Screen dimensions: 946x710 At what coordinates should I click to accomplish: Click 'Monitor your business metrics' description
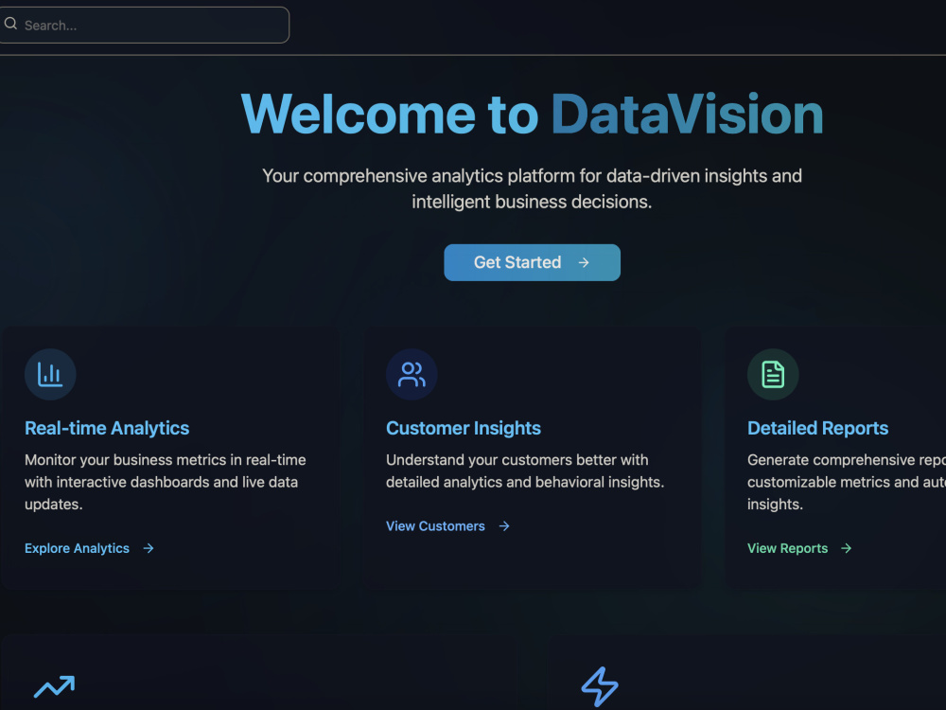click(x=166, y=482)
